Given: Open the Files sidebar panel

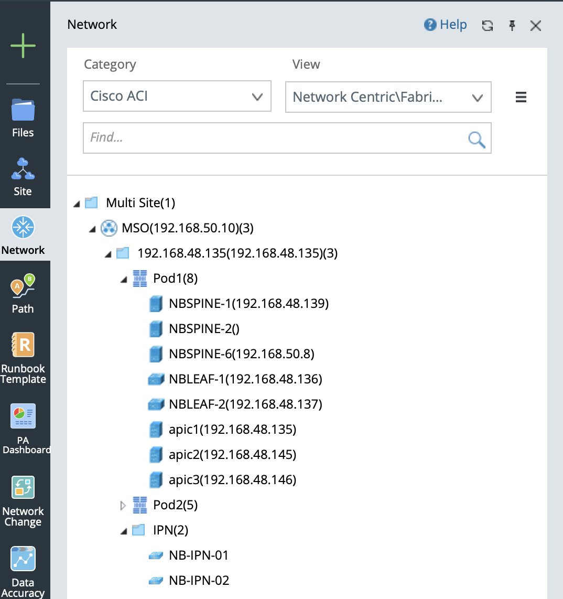Looking at the screenshot, I should [23, 117].
